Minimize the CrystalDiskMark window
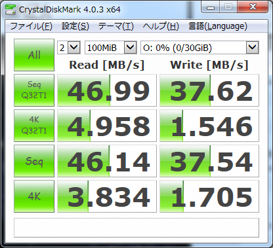 pos(211,8)
